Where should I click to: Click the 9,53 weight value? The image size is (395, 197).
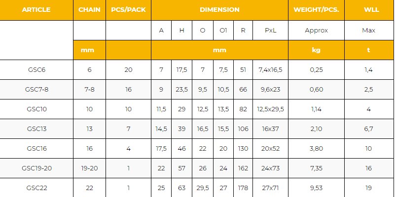click(x=316, y=188)
